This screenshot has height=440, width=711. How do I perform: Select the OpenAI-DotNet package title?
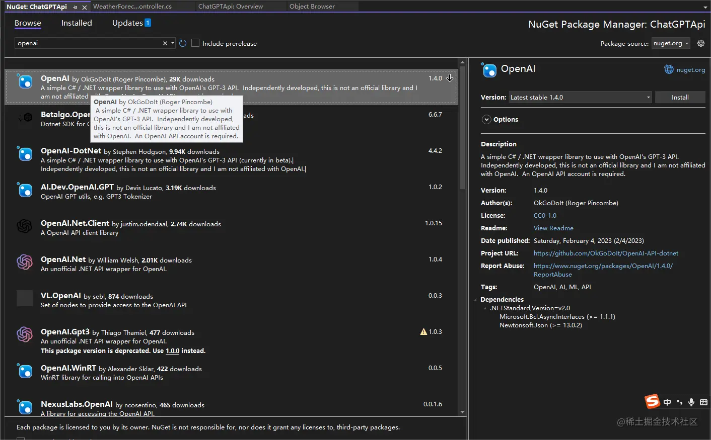point(71,151)
